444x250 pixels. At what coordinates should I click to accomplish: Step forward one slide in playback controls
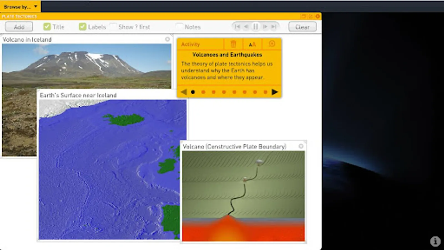tap(265, 27)
